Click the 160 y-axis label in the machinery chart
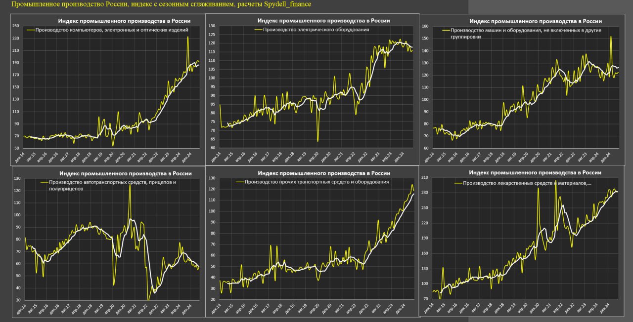The width and height of the screenshot is (633, 322). (x=425, y=26)
